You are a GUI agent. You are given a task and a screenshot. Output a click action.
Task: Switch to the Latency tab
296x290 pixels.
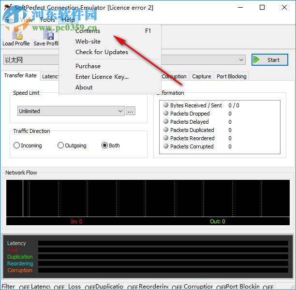click(x=50, y=76)
